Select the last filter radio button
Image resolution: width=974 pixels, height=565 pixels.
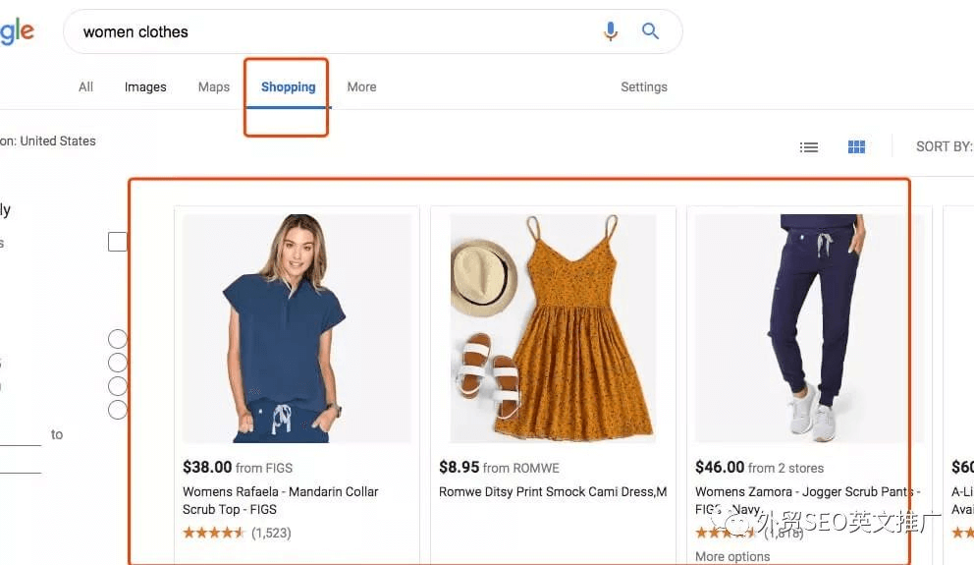[x=118, y=410]
